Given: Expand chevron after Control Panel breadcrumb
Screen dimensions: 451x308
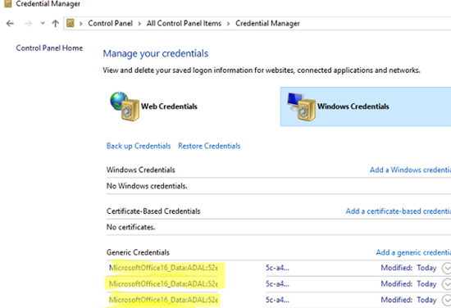Looking at the screenshot, I should pyautogui.click(x=139, y=24).
